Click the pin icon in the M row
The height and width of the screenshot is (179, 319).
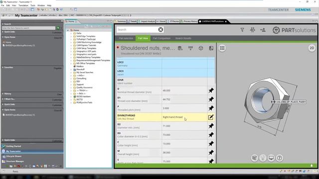[x=211, y=153]
